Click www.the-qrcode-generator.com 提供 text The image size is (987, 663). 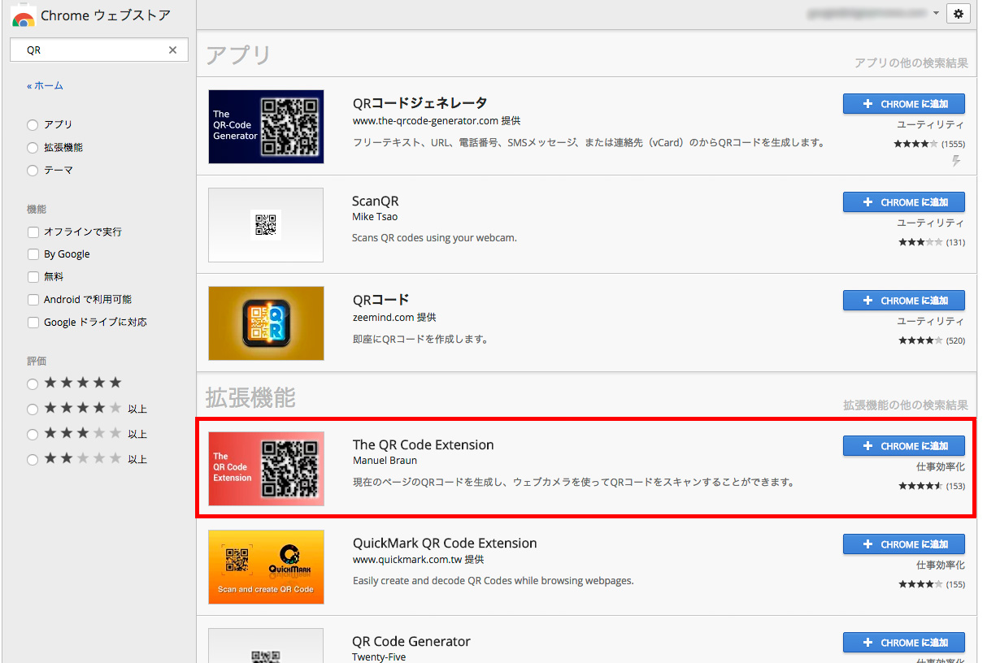click(x=437, y=121)
